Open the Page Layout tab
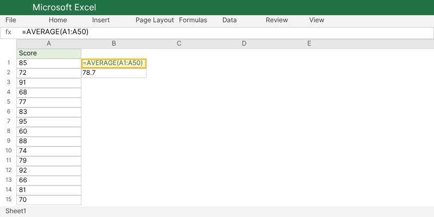 click(155, 20)
